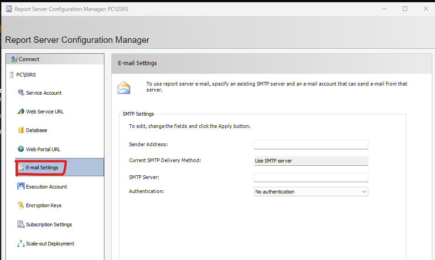The width and height of the screenshot is (435, 260).
Task: Click the 'To edit, change the fields' instruction
Action: (190, 126)
